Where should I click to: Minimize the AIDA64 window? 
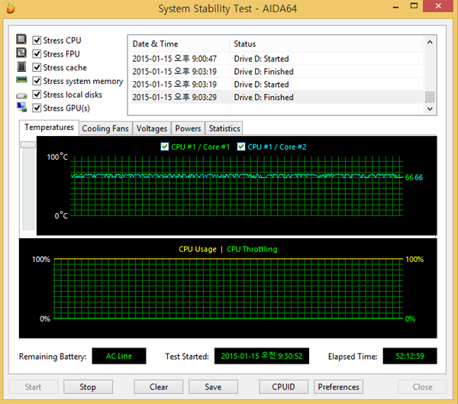[395, 6]
